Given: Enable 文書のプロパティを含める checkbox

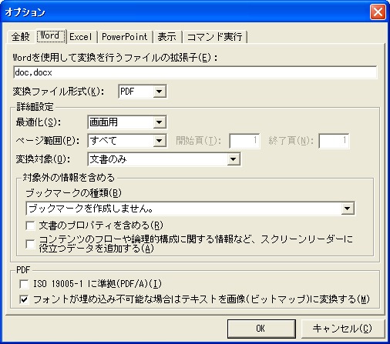Looking at the screenshot, I should [30, 225].
